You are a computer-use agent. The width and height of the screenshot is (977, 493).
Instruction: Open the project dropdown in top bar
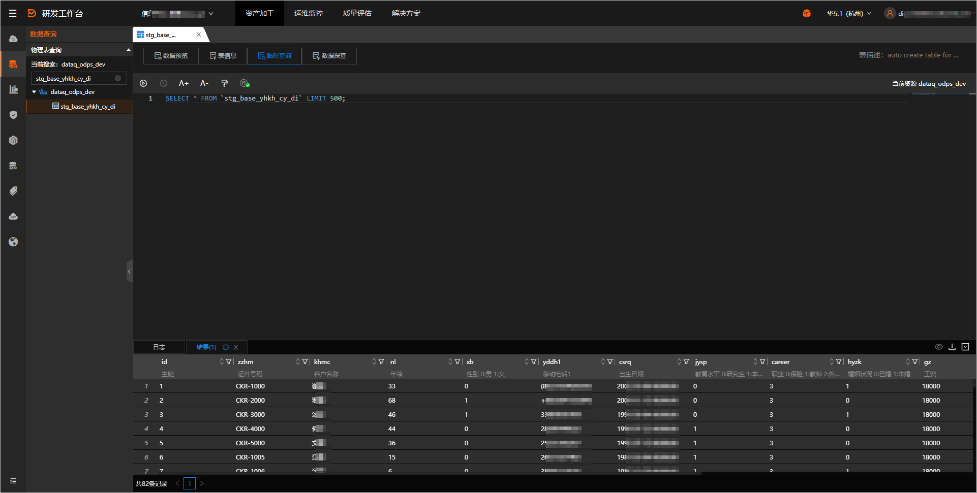point(177,14)
